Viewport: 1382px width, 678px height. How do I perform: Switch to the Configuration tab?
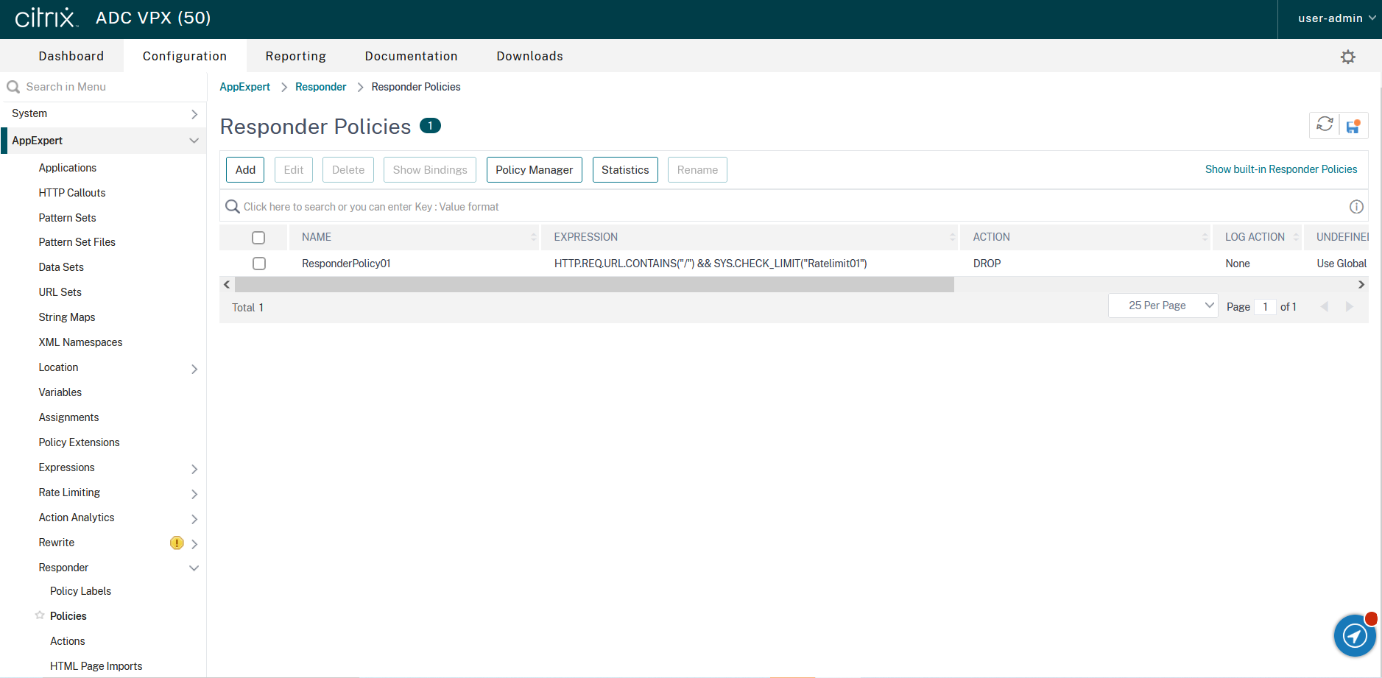tap(185, 56)
